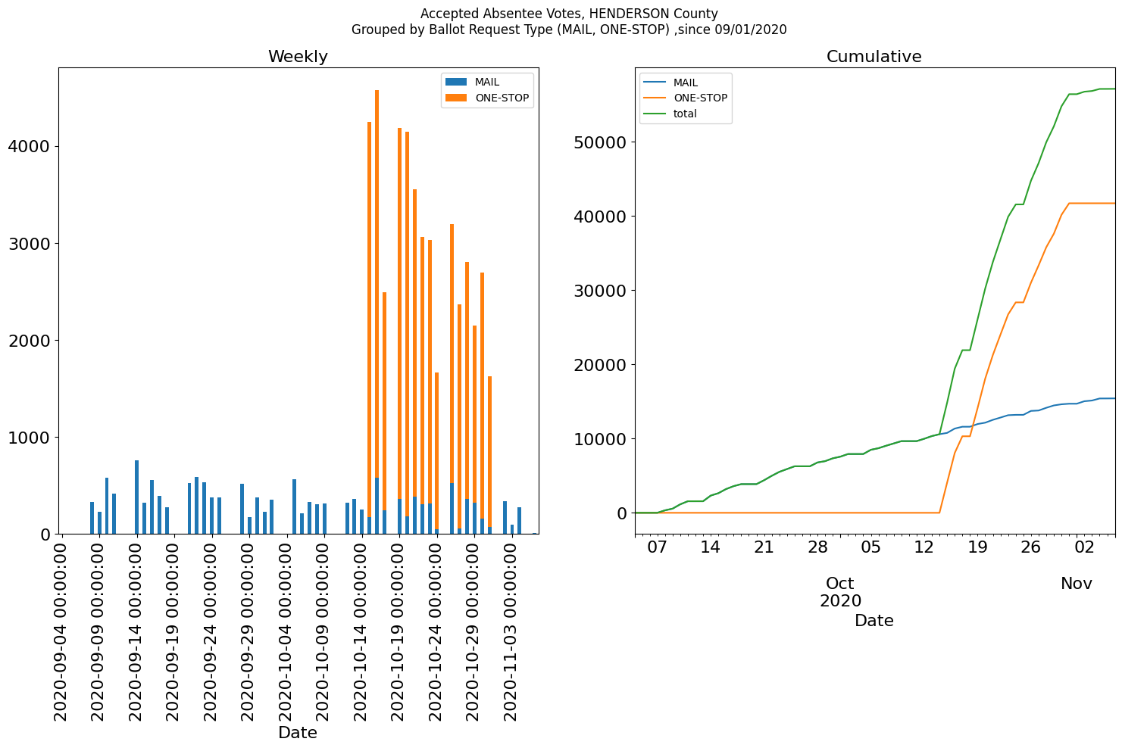1122x748 pixels.
Task: Click the green total line in Cumulative legend
Action: point(655,114)
